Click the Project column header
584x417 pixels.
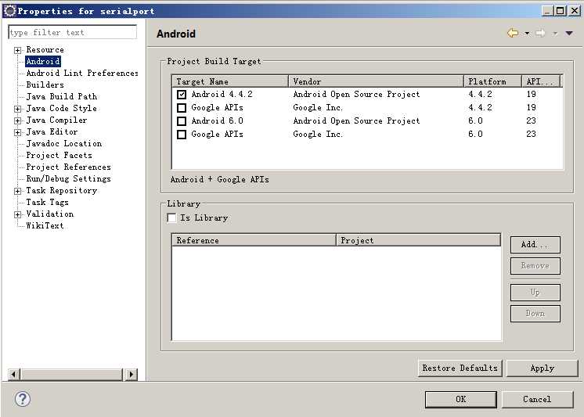[x=418, y=240]
